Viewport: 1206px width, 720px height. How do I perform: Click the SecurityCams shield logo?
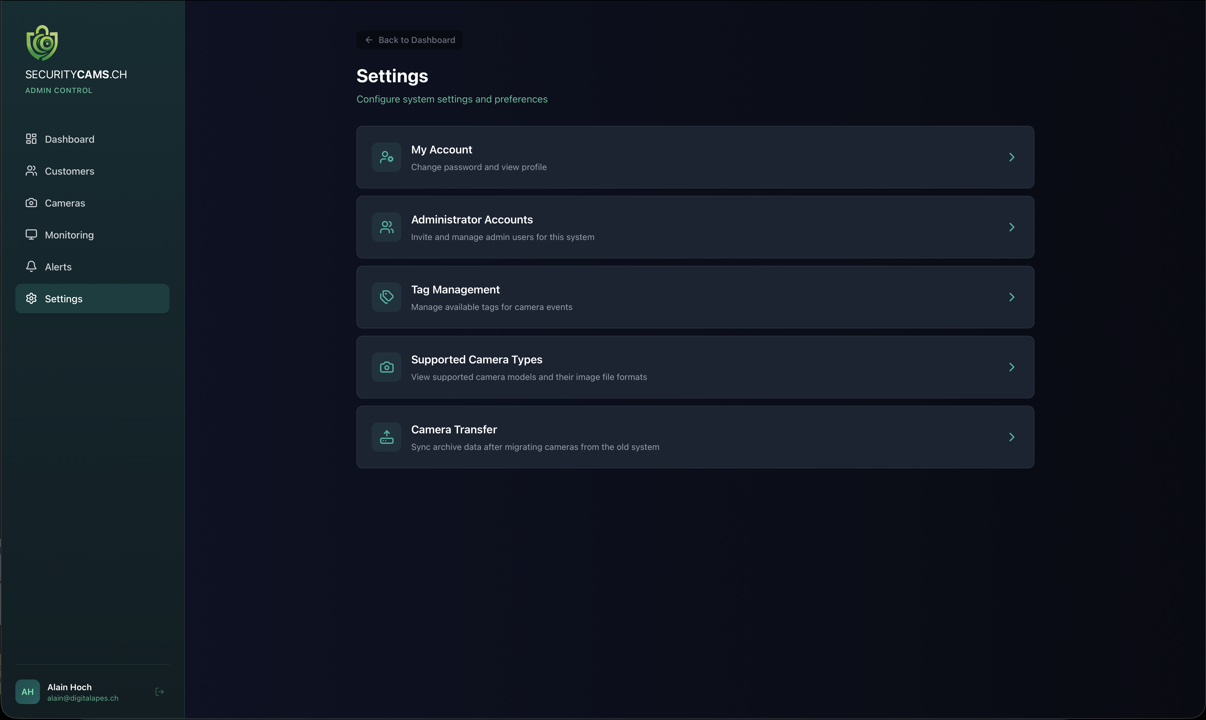[x=42, y=43]
